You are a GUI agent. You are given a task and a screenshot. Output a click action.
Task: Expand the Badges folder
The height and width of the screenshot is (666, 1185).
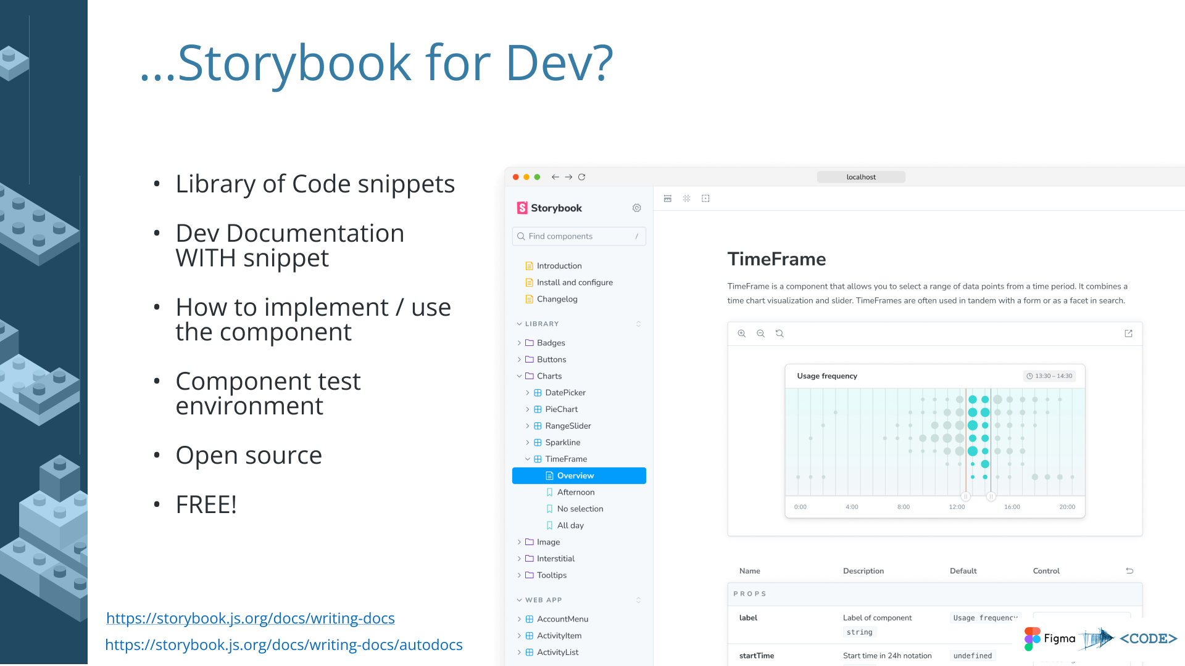coord(551,343)
